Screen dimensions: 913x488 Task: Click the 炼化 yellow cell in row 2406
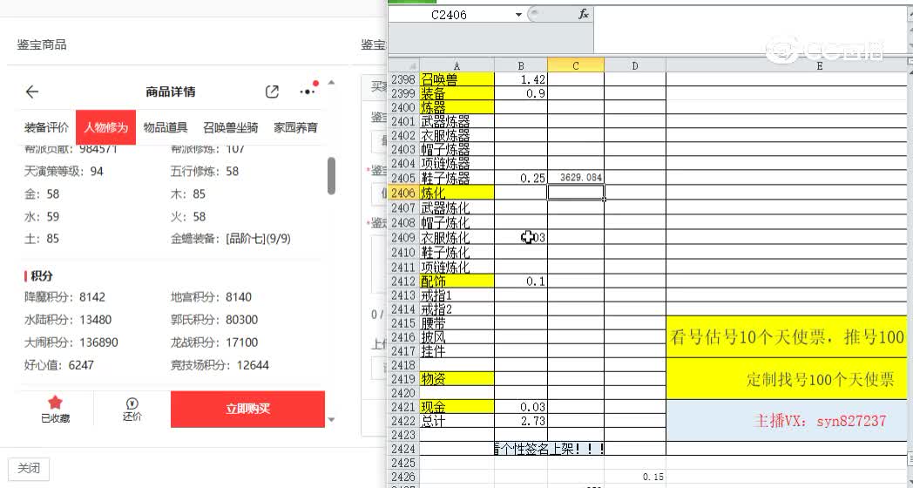456,193
